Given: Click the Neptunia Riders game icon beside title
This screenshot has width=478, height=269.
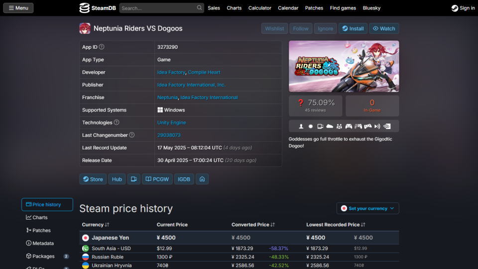Looking at the screenshot, I should click(x=85, y=28).
